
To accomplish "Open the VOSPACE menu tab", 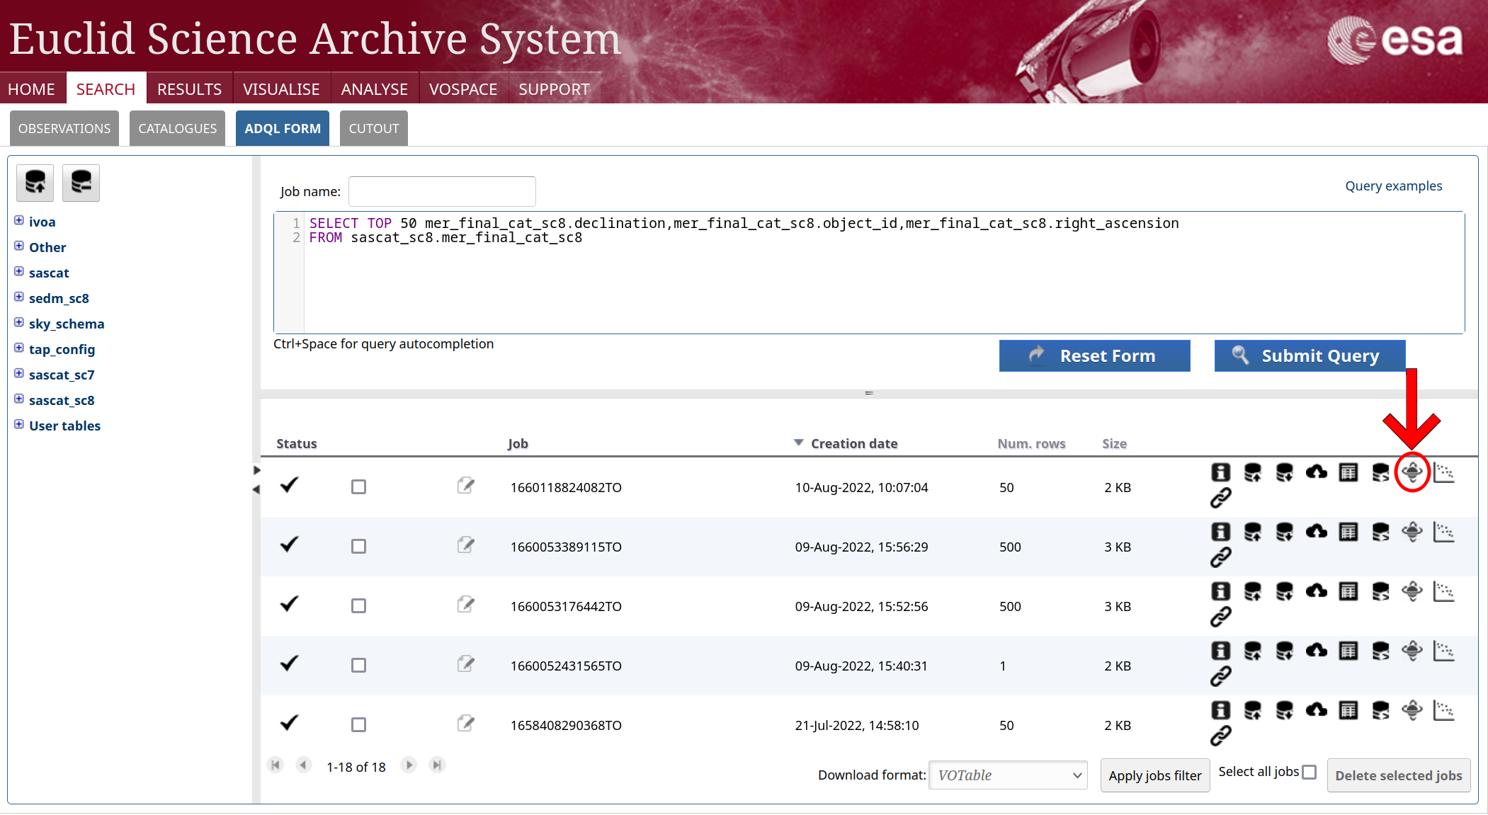I will (463, 89).
